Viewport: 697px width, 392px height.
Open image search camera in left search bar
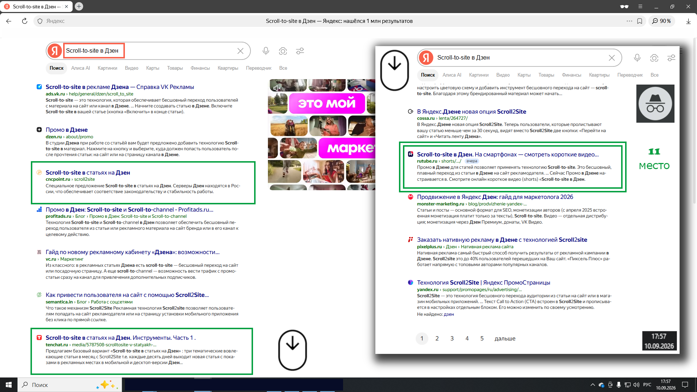click(x=283, y=51)
